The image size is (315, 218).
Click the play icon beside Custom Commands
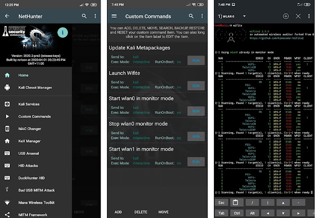[7, 116]
